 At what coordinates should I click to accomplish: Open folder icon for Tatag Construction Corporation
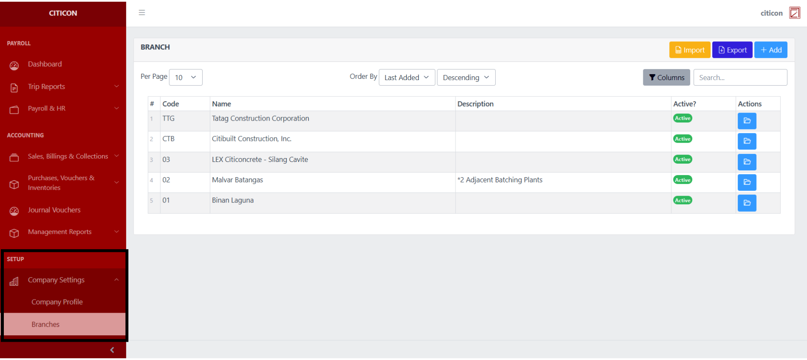click(x=746, y=121)
